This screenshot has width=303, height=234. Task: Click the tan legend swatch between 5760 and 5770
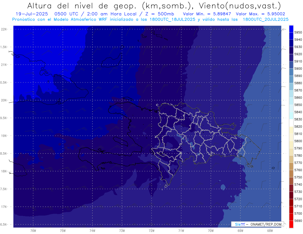[x=291, y=166]
